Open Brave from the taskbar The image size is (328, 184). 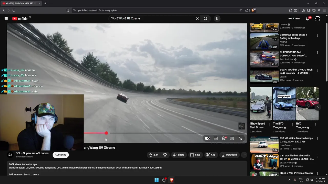[172, 180]
